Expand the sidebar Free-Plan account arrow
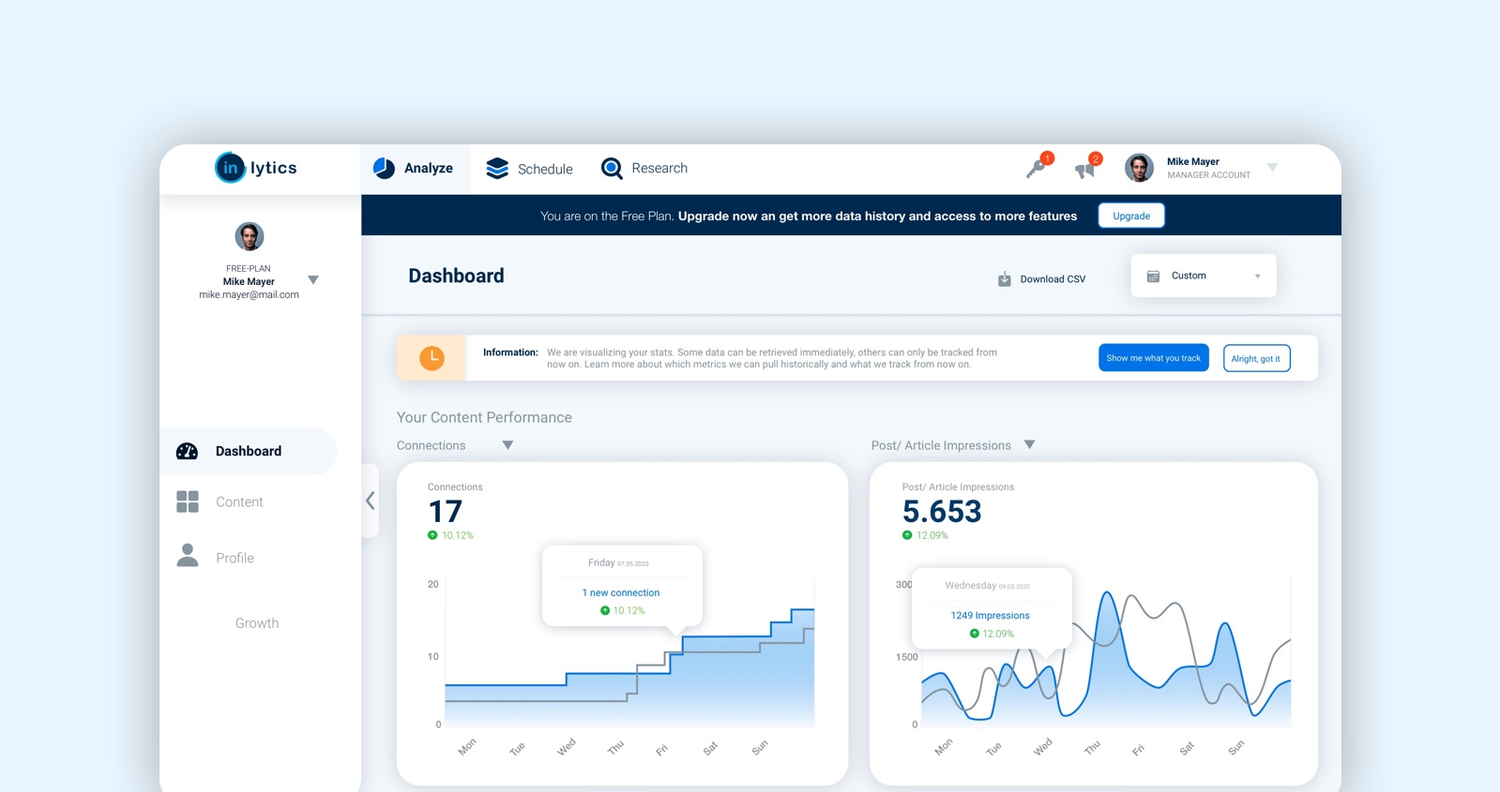The width and height of the screenshot is (1500, 792). (x=313, y=280)
